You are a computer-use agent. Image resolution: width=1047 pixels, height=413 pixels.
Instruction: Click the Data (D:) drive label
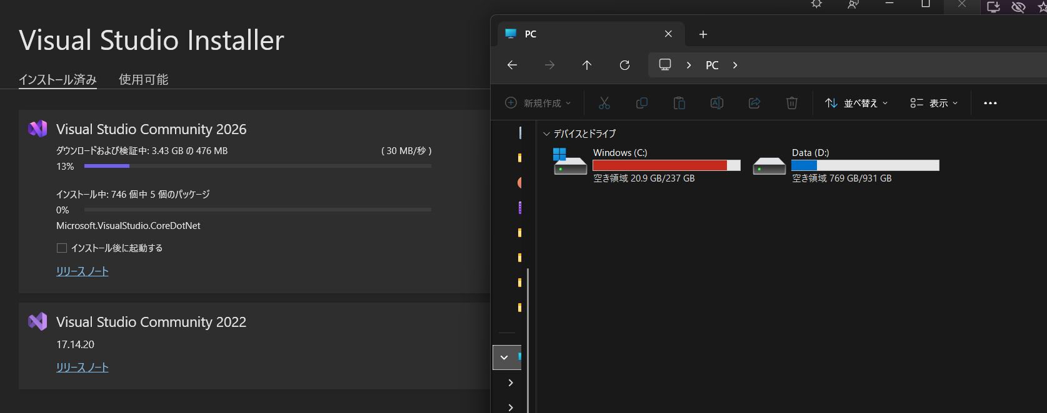(811, 153)
